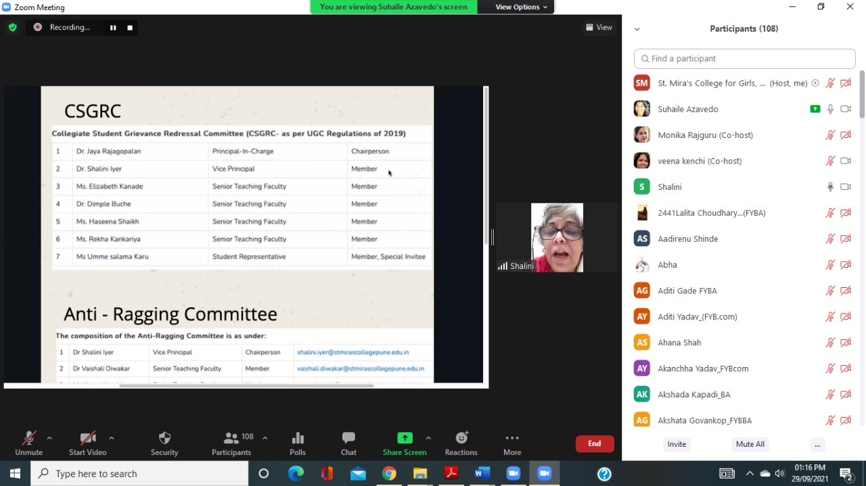
Task: Stop the recording
Action: click(130, 28)
